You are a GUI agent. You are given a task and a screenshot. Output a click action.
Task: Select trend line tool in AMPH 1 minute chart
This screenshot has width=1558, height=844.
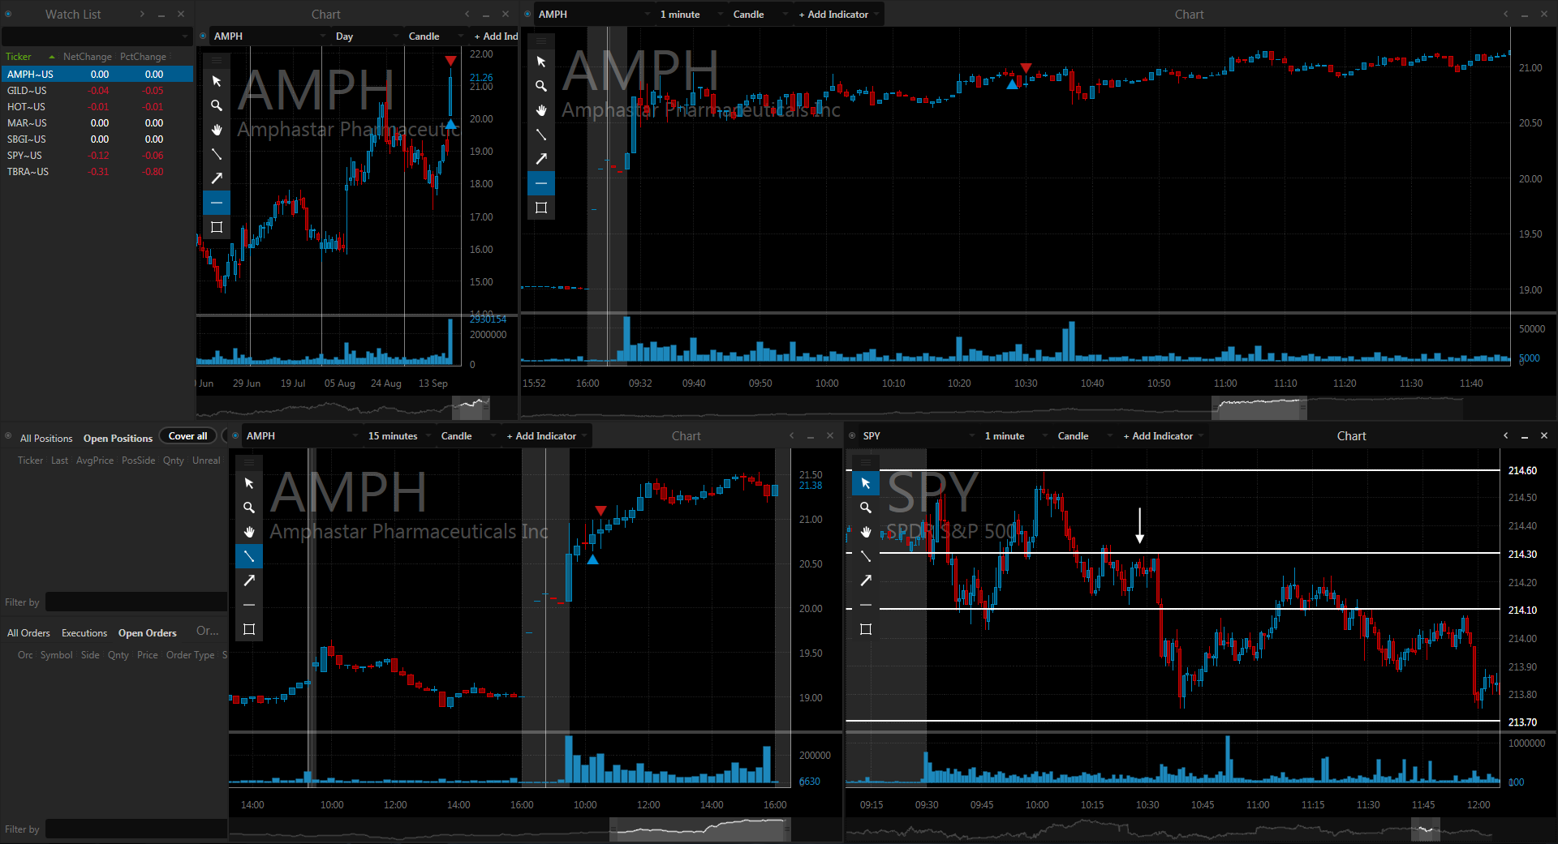click(541, 135)
